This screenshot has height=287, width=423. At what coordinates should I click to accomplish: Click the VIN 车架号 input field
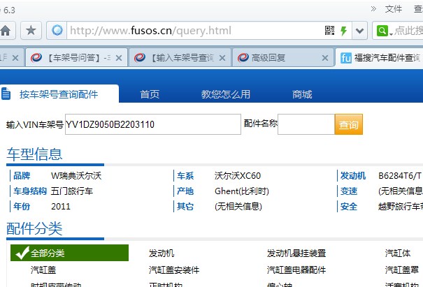click(x=153, y=124)
